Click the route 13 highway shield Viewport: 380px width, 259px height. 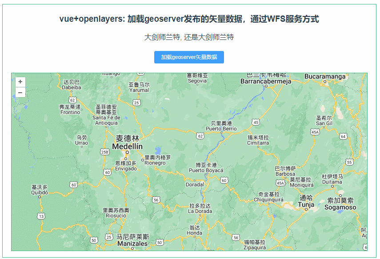(41, 216)
